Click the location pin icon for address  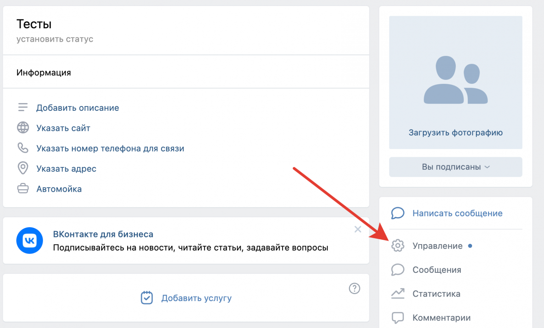23,168
